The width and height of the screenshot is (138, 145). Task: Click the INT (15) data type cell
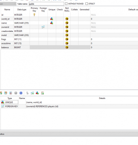point(22,43)
